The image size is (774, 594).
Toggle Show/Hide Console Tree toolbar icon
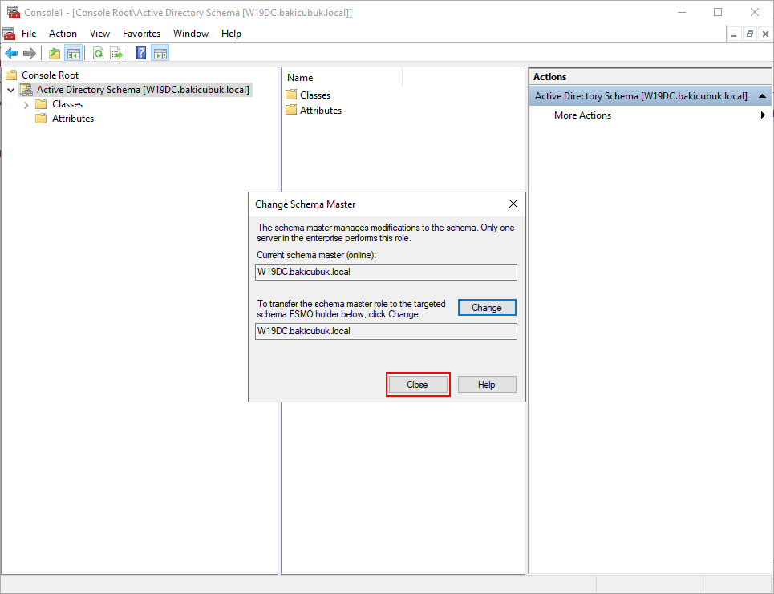tap(74, 53)
